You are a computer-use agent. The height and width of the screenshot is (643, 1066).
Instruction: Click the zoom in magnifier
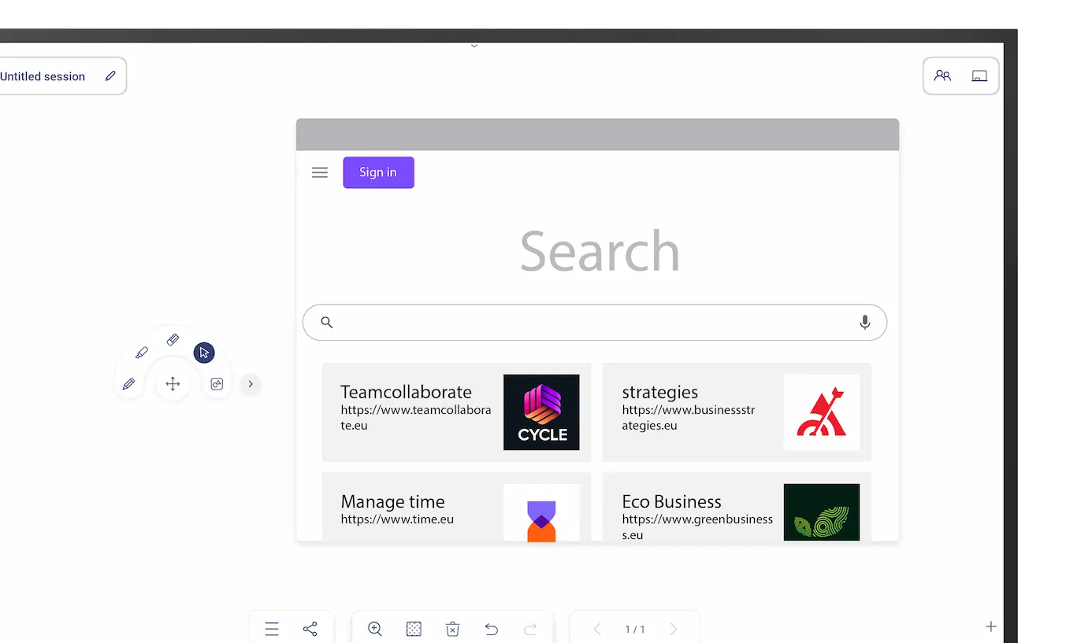[375, 629]
